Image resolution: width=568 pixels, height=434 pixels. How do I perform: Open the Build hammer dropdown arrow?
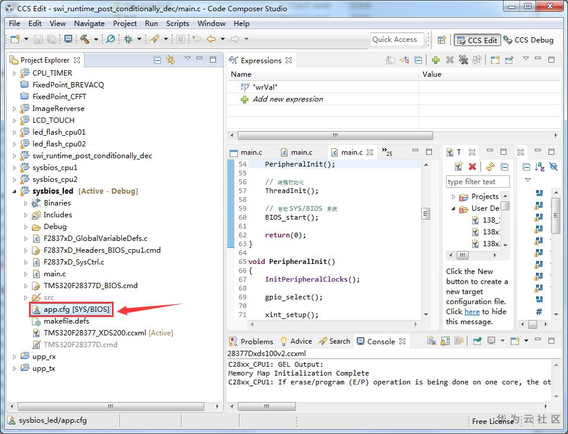95,40
